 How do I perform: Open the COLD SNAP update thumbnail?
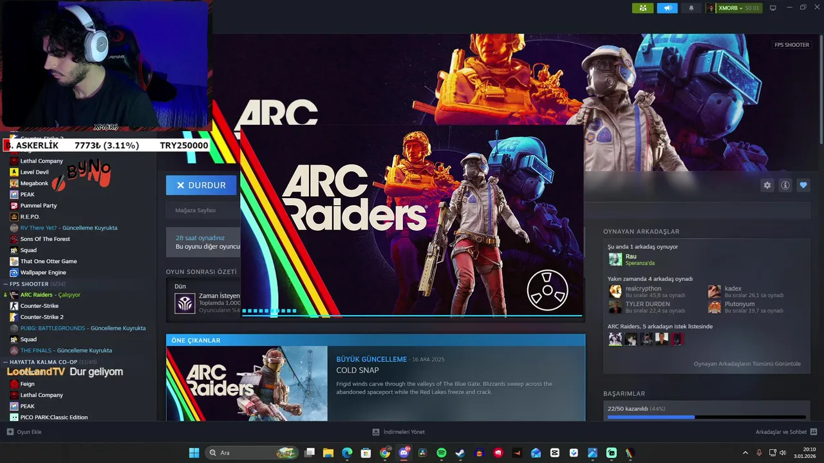pyautogui.click(x=247, y=383)
